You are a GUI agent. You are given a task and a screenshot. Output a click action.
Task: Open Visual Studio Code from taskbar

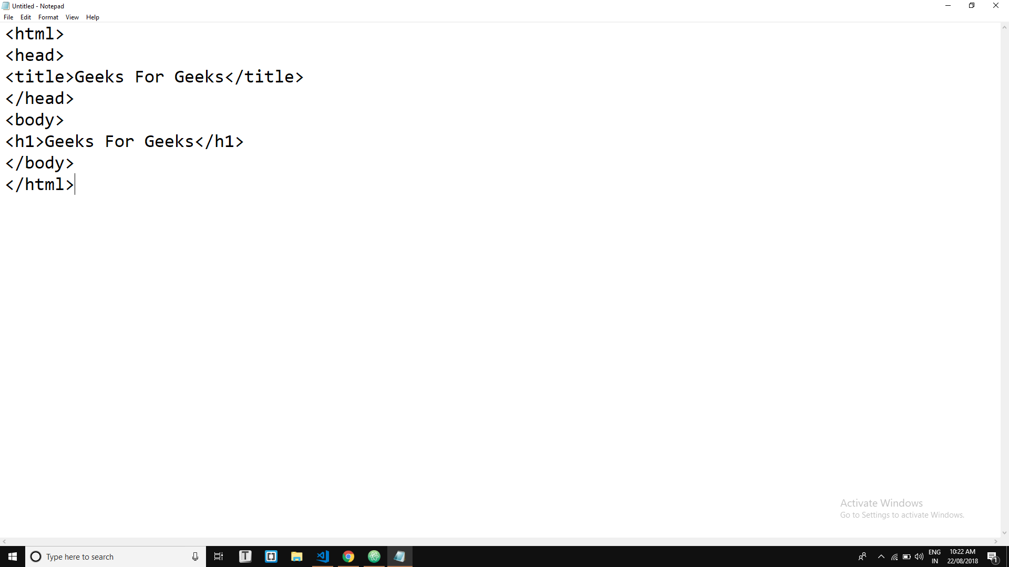322,556
